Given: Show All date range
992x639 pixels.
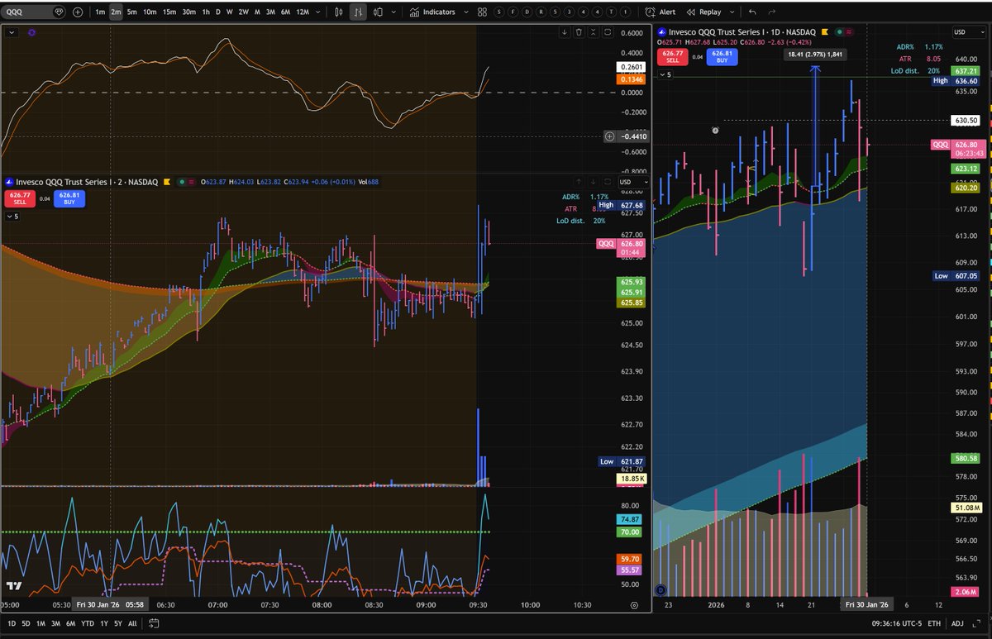Looking at the screenshot, I should (133, 622).
